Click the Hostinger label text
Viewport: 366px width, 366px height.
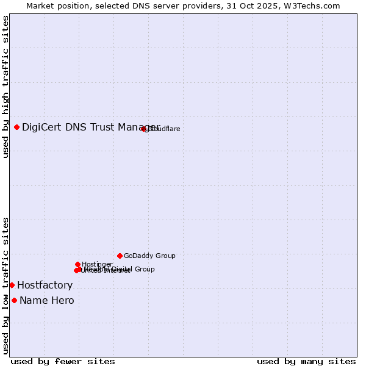point(97,264)
